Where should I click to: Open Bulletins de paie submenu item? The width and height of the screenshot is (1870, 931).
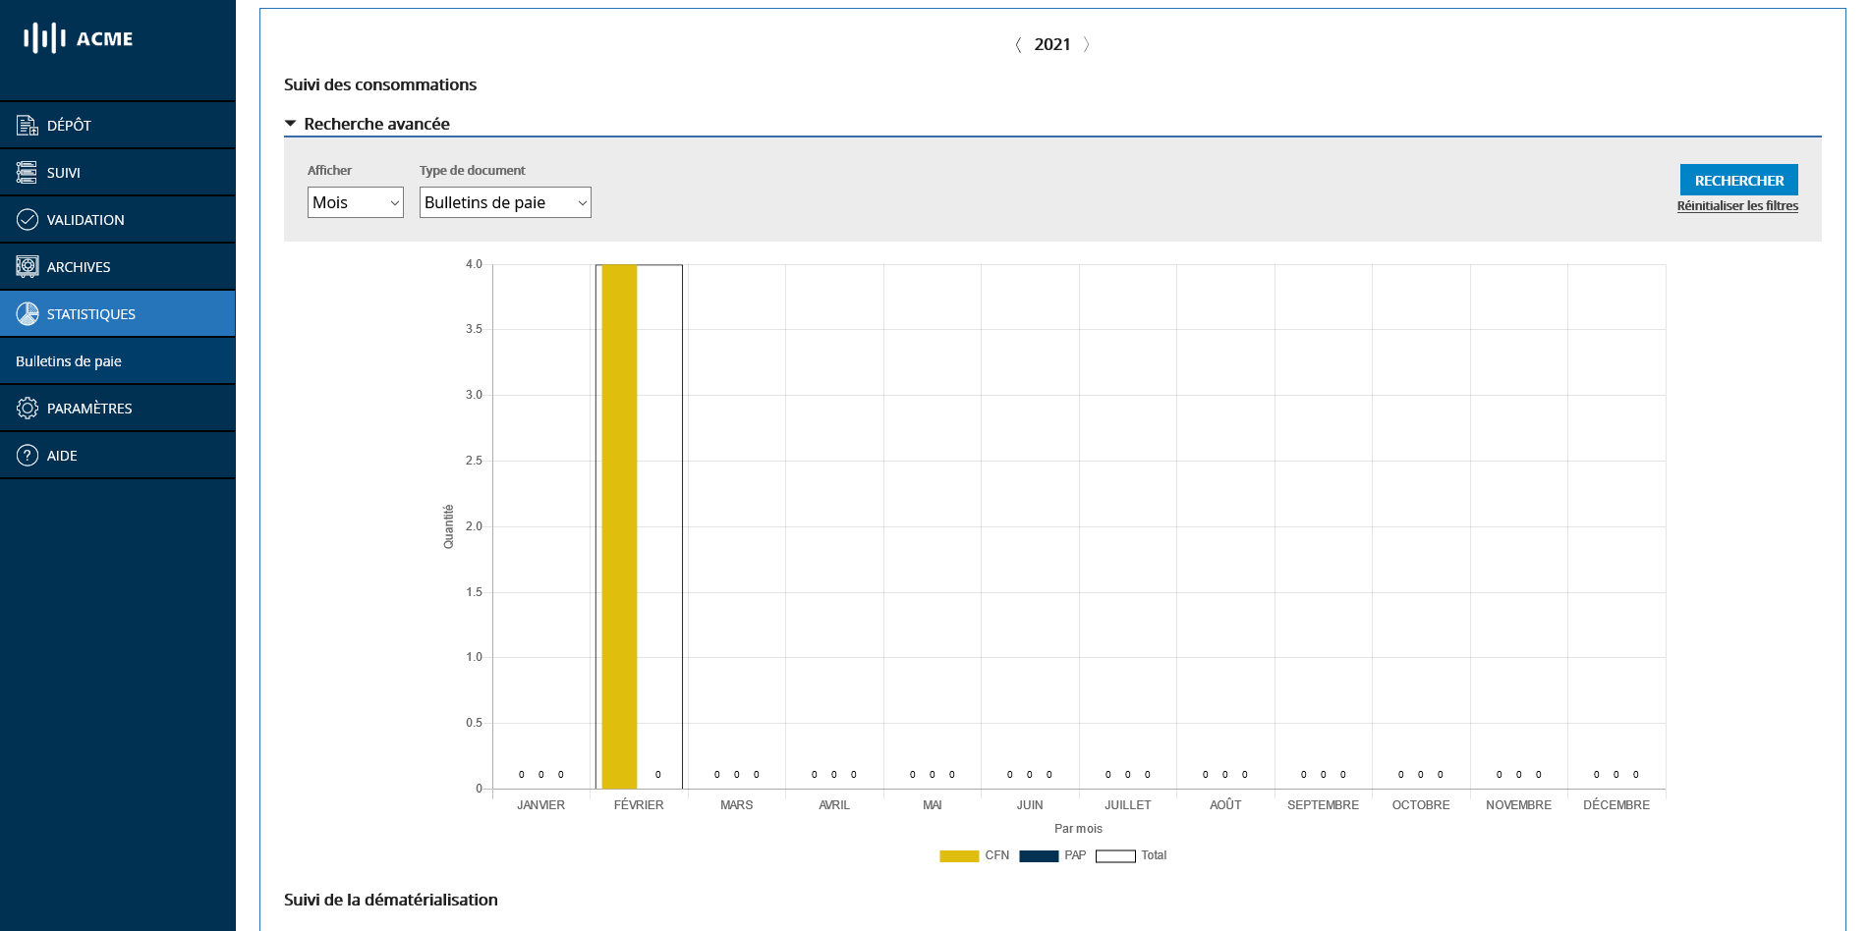click(69, 360)
